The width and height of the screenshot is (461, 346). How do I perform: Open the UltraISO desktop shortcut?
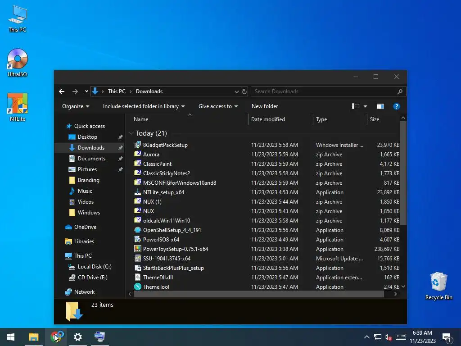click(18, 62)
